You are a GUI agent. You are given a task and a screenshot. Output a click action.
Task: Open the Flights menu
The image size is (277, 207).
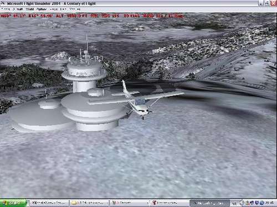(6, 9)
